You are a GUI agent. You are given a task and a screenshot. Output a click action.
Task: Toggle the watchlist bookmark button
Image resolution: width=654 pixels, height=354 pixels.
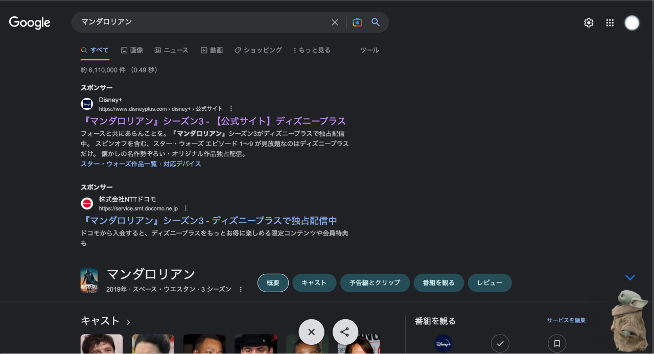[557, 343]
